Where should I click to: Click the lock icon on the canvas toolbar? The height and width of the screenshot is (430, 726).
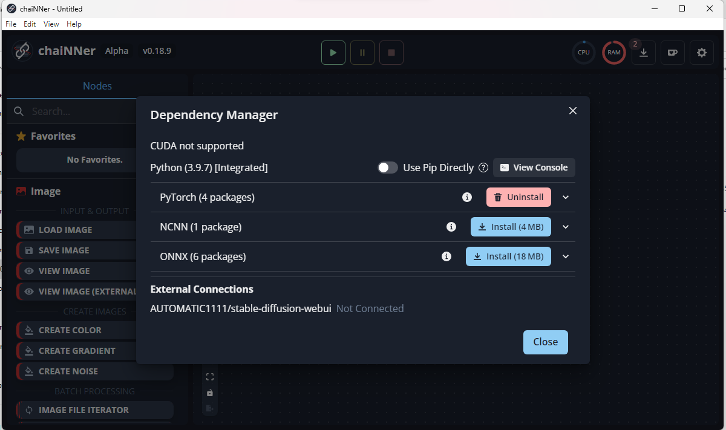pyautogui.click(x=210, y=393)
